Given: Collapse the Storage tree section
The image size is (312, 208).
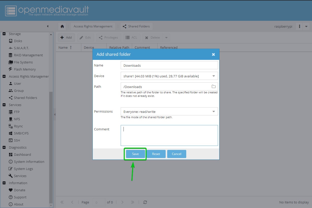Looking at the screenshot, I should pos(4,34).
